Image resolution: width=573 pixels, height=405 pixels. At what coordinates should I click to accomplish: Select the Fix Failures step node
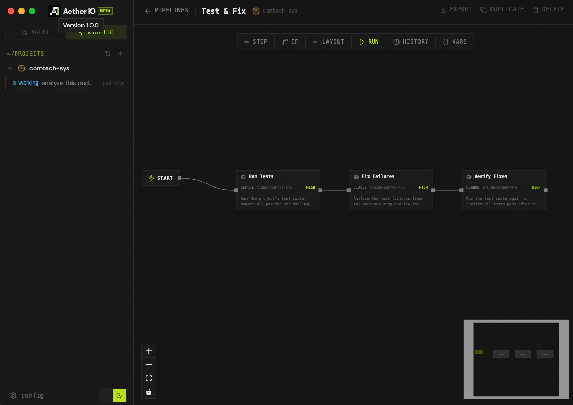pyautogui.click(x=391, y=190)
